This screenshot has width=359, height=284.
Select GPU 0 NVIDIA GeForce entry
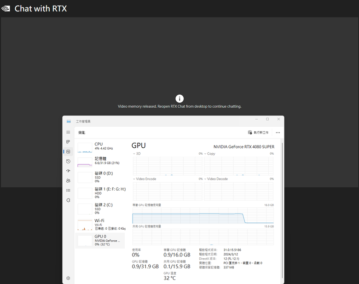100,240
